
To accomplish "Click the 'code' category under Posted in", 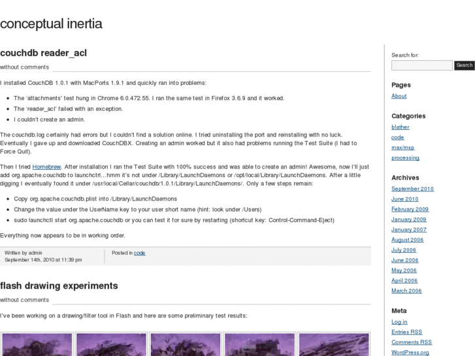I will pyautogui.click(x=139, y=253).
